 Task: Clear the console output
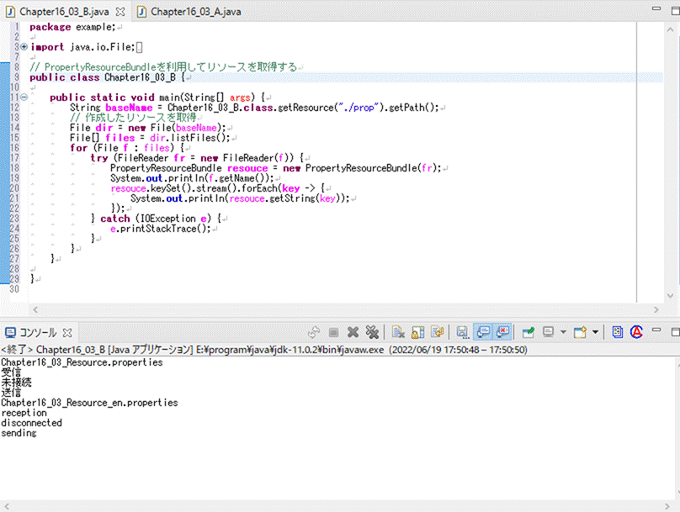(398, 332)
